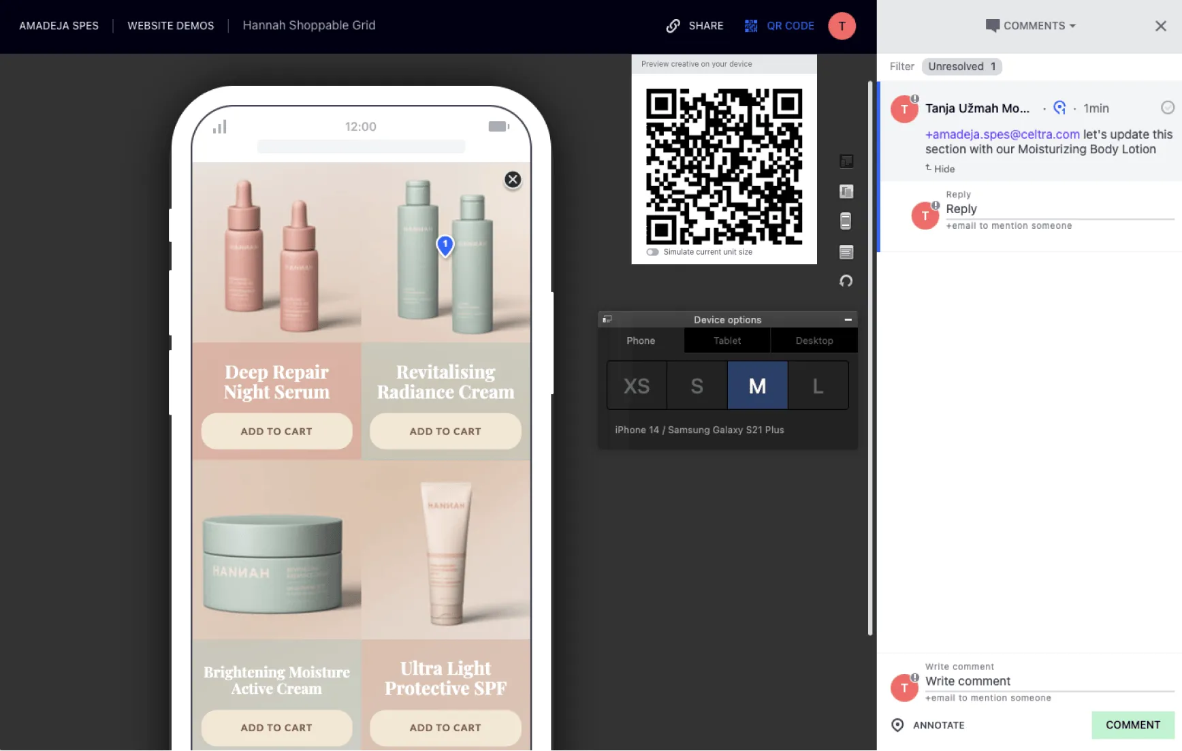Add Deep Repair Night Serum to cart
This screenshot has height=751, width=1182.
click(276, 431)
